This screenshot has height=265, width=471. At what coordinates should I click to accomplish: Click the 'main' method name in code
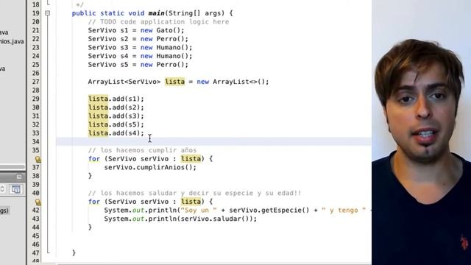pos(156,13)
